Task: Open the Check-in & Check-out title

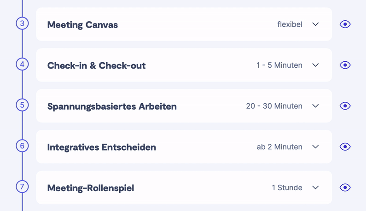Action: 96,65
